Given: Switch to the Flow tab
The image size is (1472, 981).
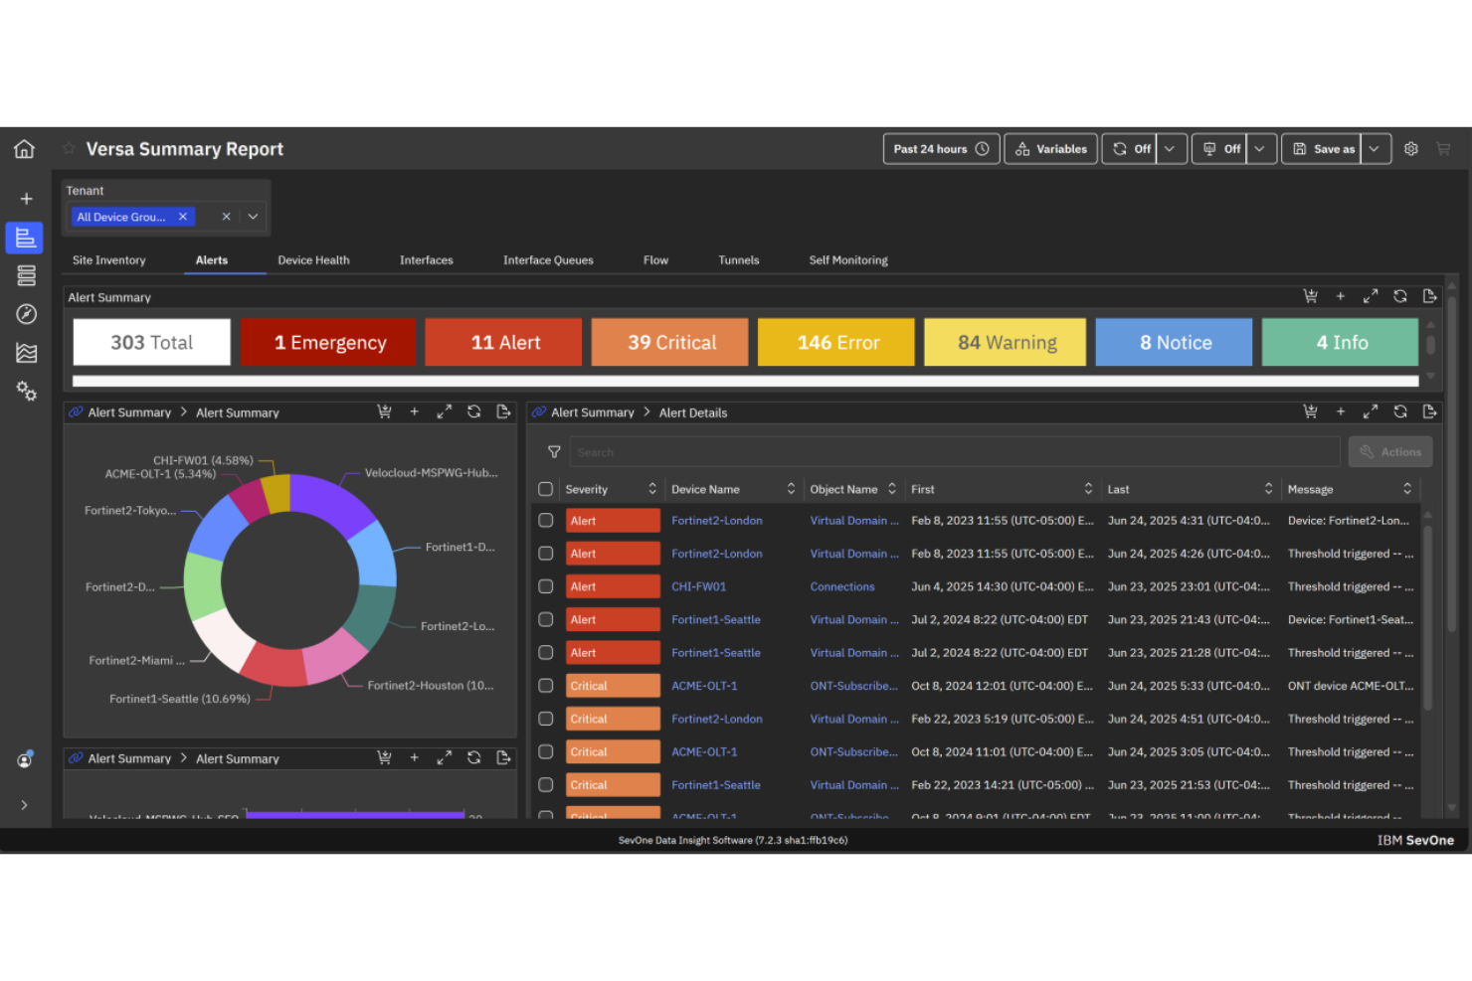Looking at the screenshot, I should point(655,260).
